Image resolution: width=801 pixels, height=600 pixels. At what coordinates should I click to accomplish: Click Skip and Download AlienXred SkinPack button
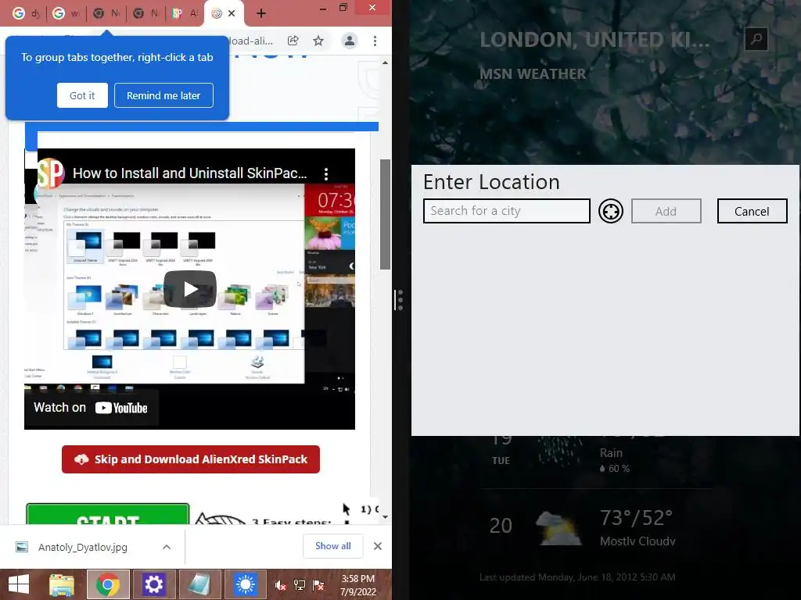191,459
